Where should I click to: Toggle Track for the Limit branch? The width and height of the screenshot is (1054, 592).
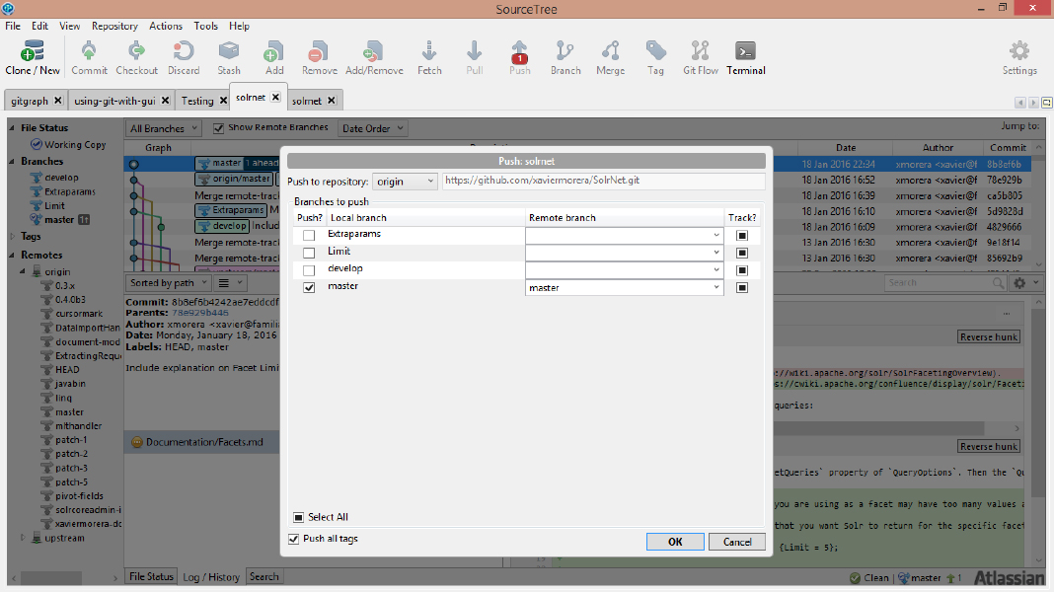tap(742, 253)
